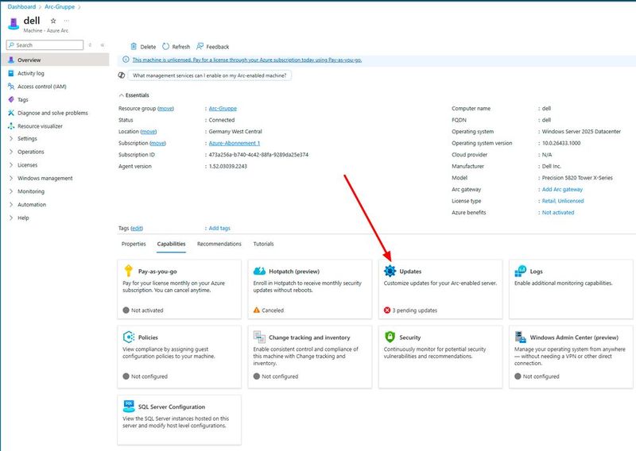Click the red pending updates status icon
The width and height of the screenshot is (636, 451).
[387, 310]
